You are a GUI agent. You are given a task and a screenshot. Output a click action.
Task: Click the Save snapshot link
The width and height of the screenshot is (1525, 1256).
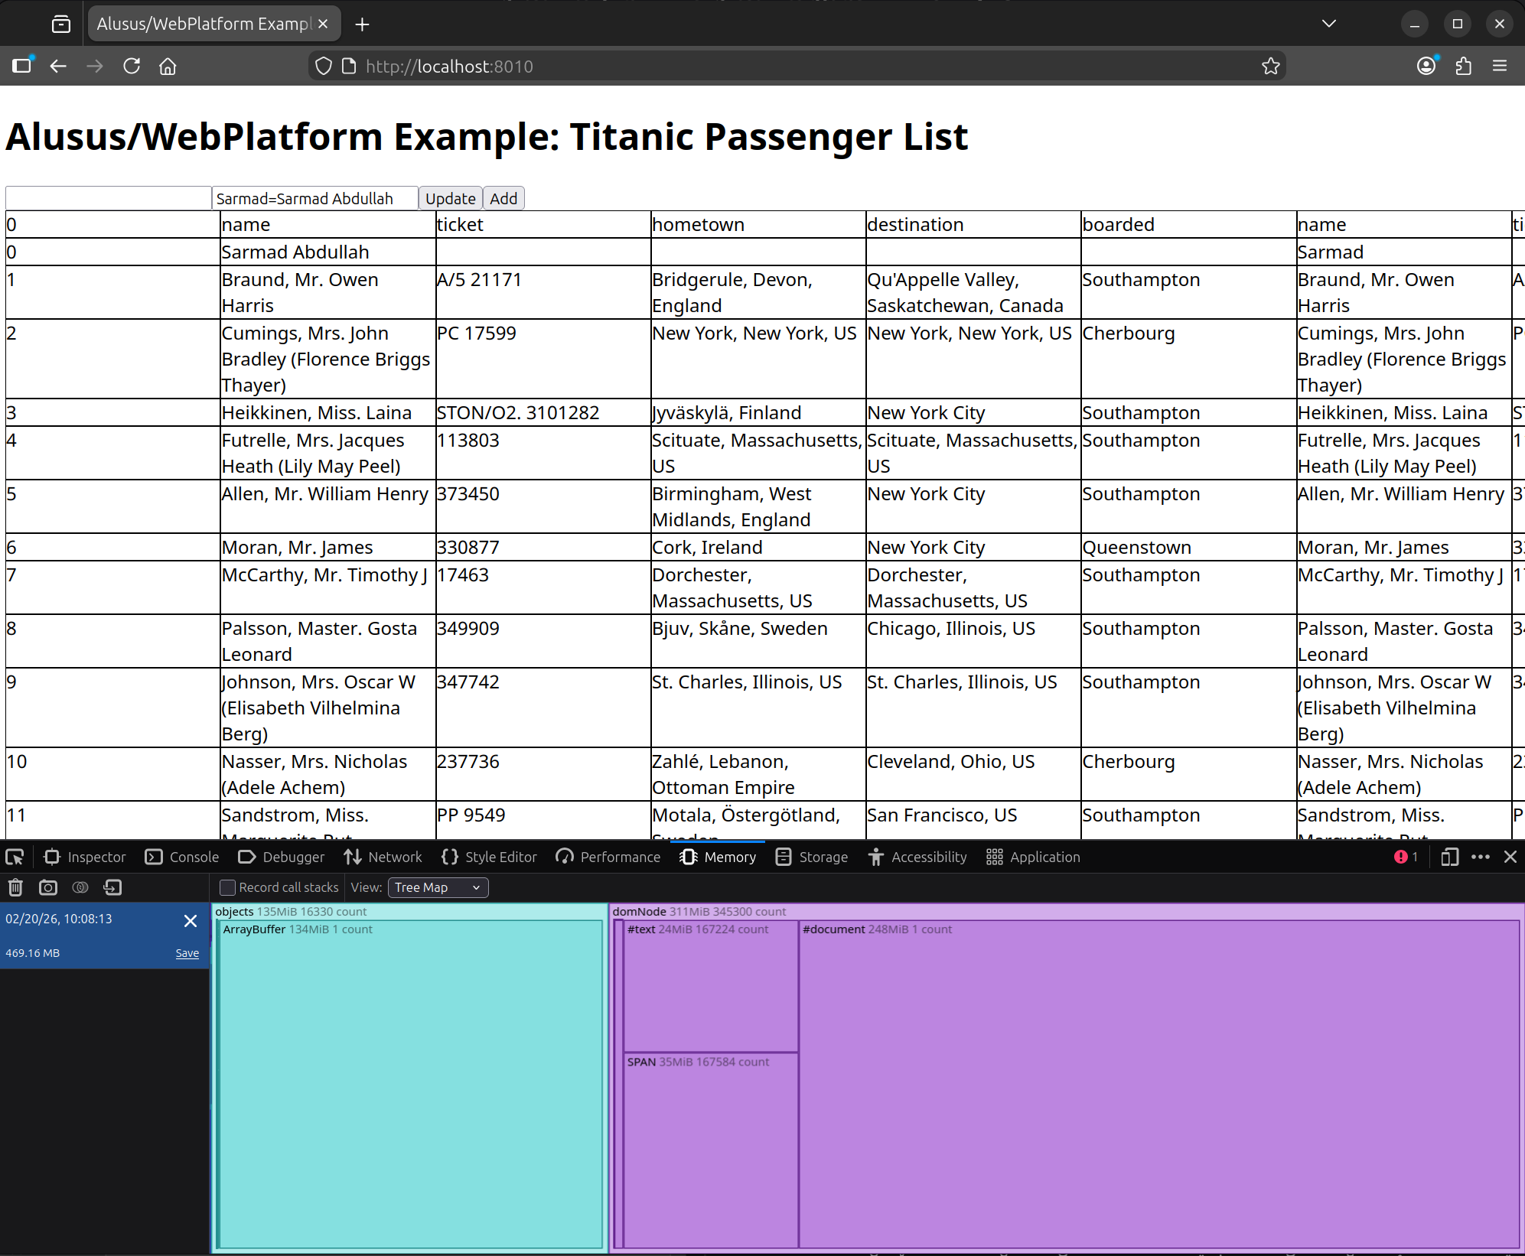(187, 953)
